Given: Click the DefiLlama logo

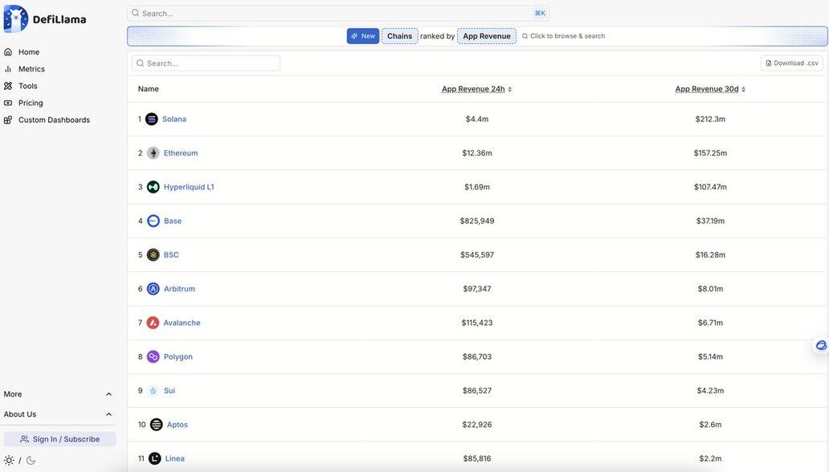Looking at the screenshot, I should [x=44, y=19].
